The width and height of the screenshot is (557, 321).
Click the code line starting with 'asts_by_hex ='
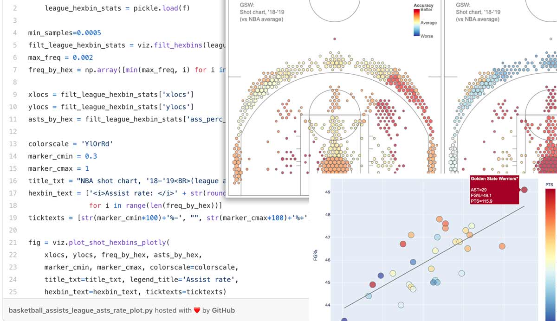127,119
